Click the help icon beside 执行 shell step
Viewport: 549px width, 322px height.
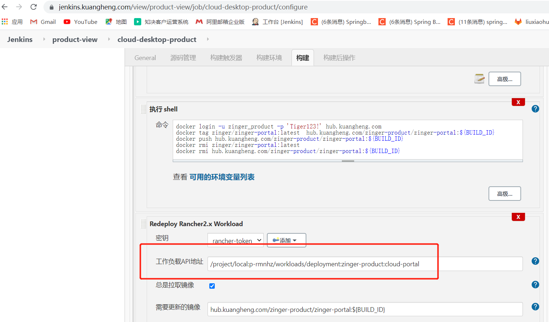click(535, 109)
